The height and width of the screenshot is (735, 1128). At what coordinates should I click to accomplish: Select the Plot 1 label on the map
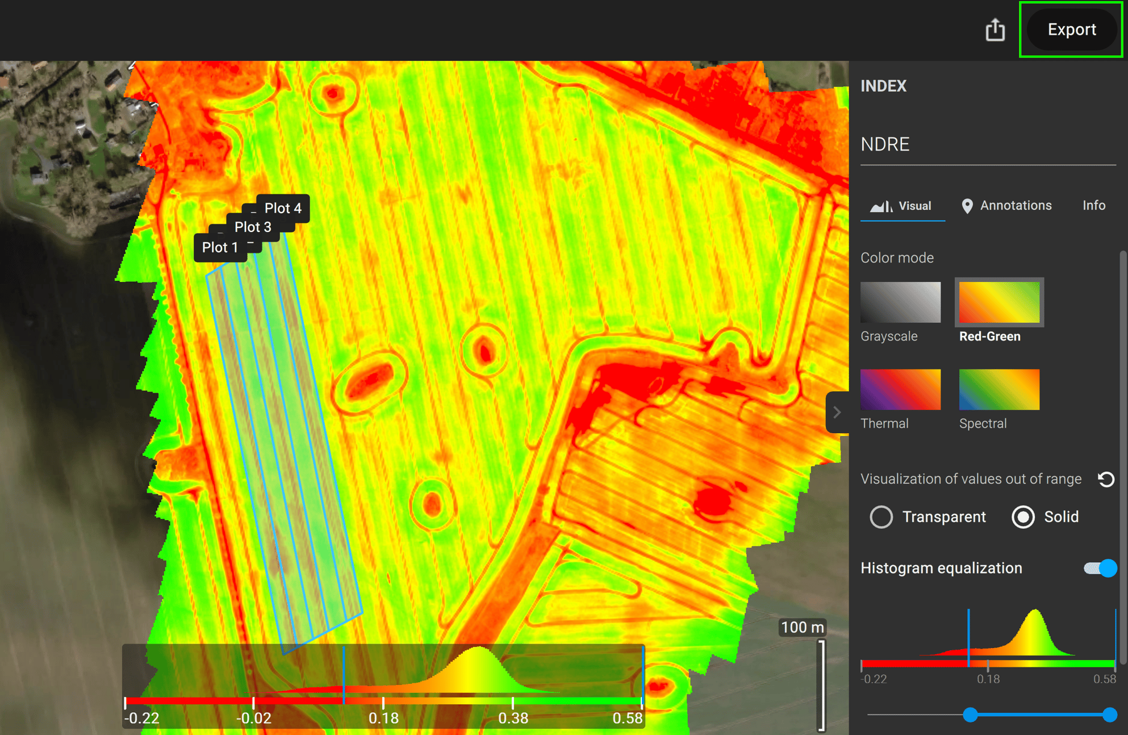coord(220,247)
